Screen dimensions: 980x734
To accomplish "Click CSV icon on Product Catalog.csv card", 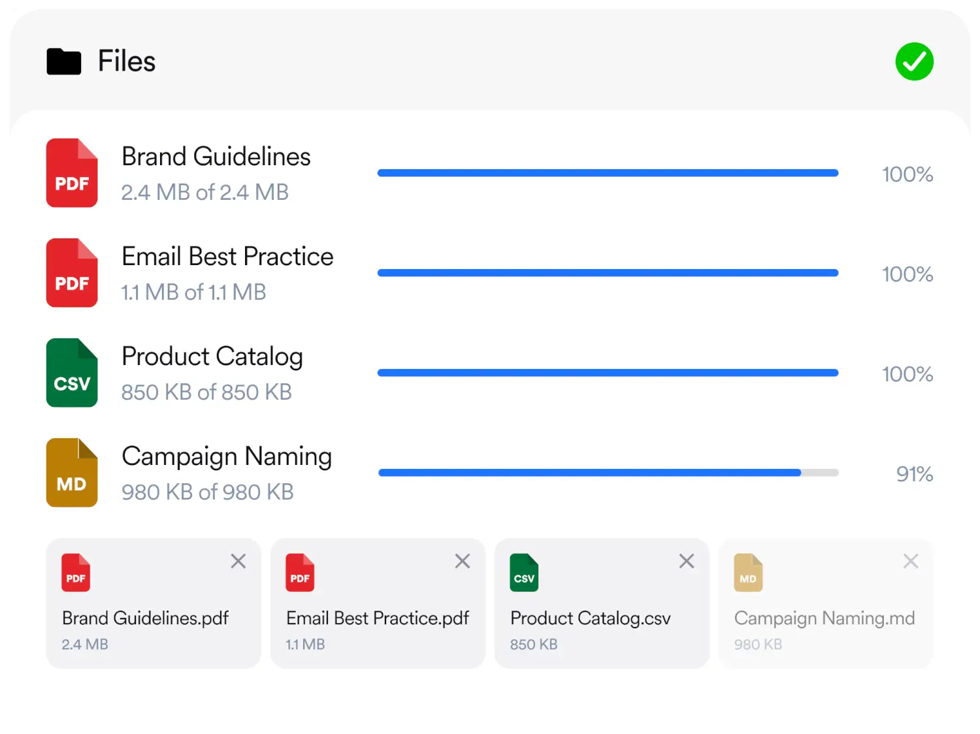I will (524, 573).
